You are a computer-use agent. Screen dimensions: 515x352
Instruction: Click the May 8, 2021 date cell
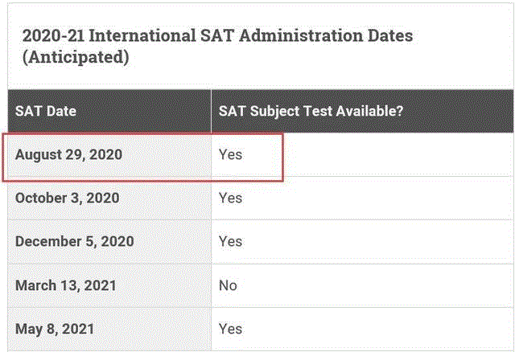click(x=56, y=329)
